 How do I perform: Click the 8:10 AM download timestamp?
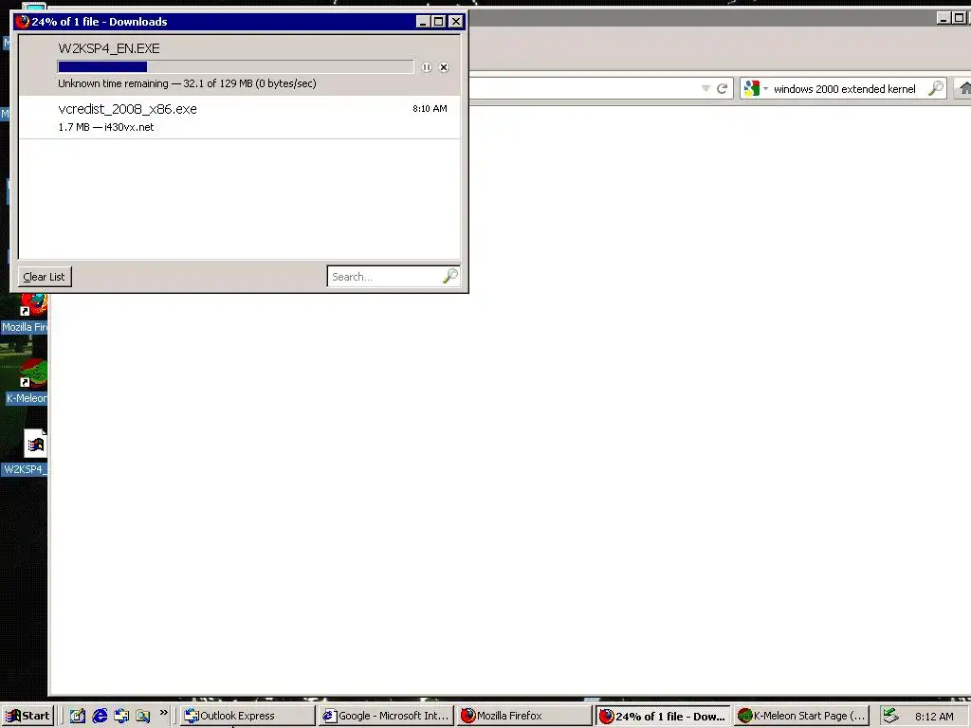coord(430,108)
